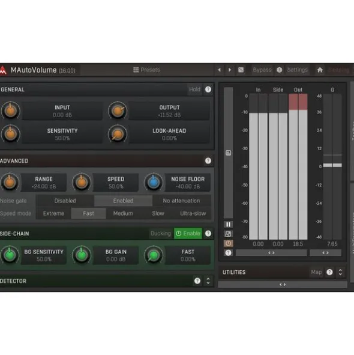Click the BG Sensitivity 50.0% field
Screen dimensions: 354x355
point(44,255)
